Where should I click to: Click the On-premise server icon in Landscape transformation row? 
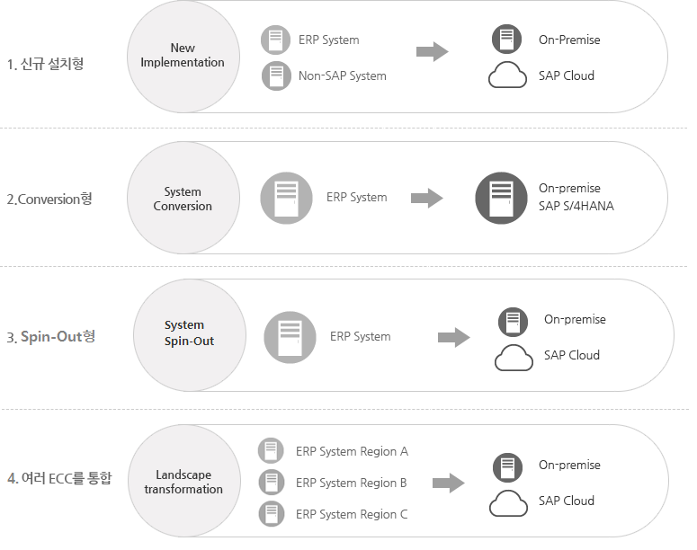(x=507, y=467)
